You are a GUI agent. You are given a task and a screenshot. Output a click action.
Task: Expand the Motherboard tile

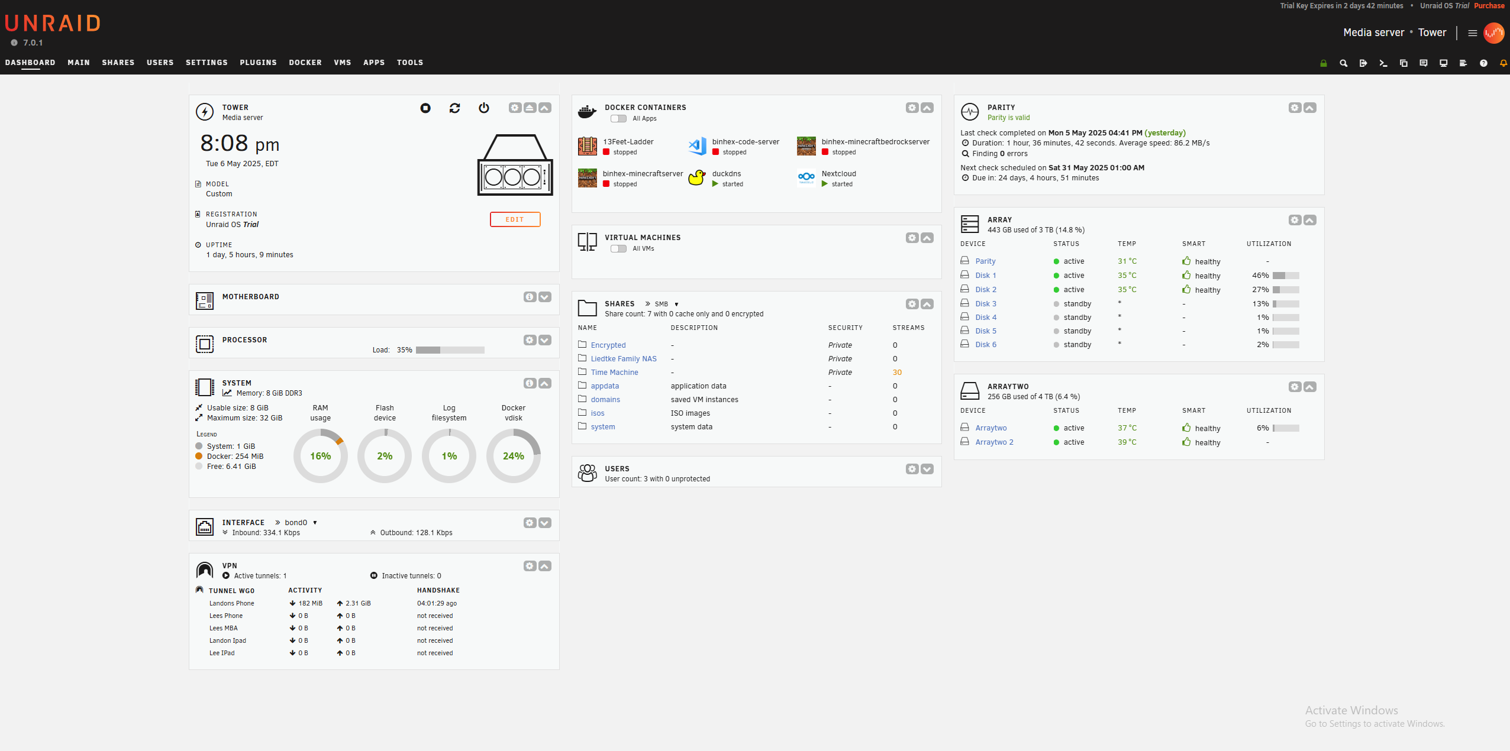click(x=545, y=297)
